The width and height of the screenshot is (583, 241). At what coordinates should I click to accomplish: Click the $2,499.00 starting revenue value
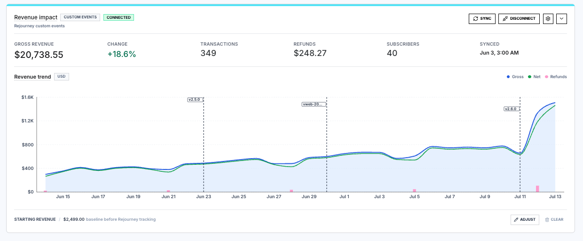click(74, 219)
